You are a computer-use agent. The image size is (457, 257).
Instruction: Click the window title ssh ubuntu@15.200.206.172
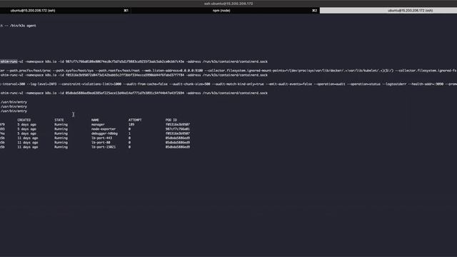228,4
